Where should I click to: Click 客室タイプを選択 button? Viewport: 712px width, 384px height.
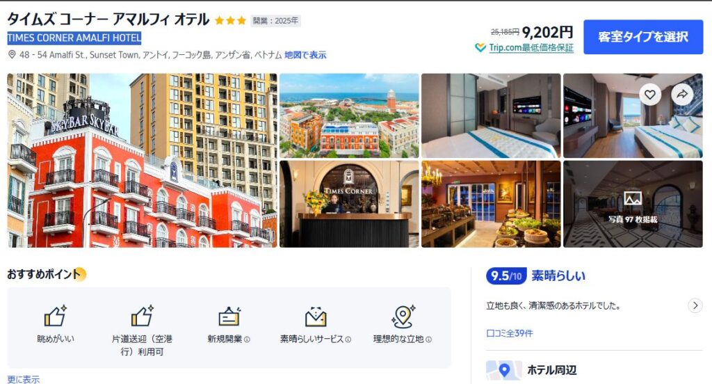[x=643, y=37]
